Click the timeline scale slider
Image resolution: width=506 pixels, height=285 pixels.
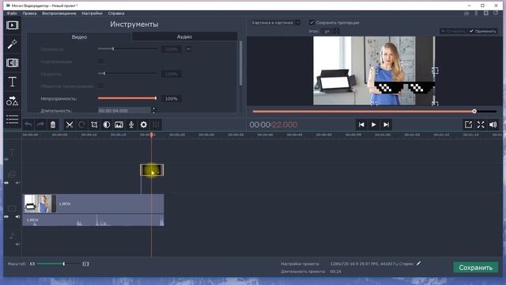click(58, 264)
